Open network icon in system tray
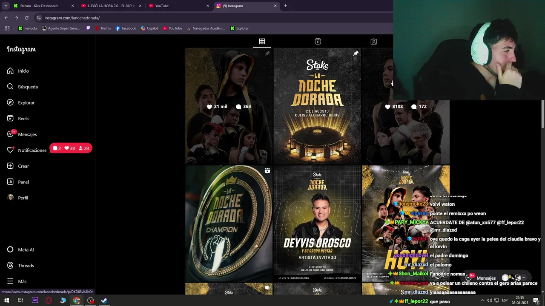Image resolution: width=545 pixels, height=306 pixels. click(x=496, y=300)
